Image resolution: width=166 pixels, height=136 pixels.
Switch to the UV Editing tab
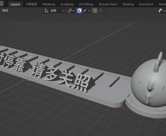86,4
